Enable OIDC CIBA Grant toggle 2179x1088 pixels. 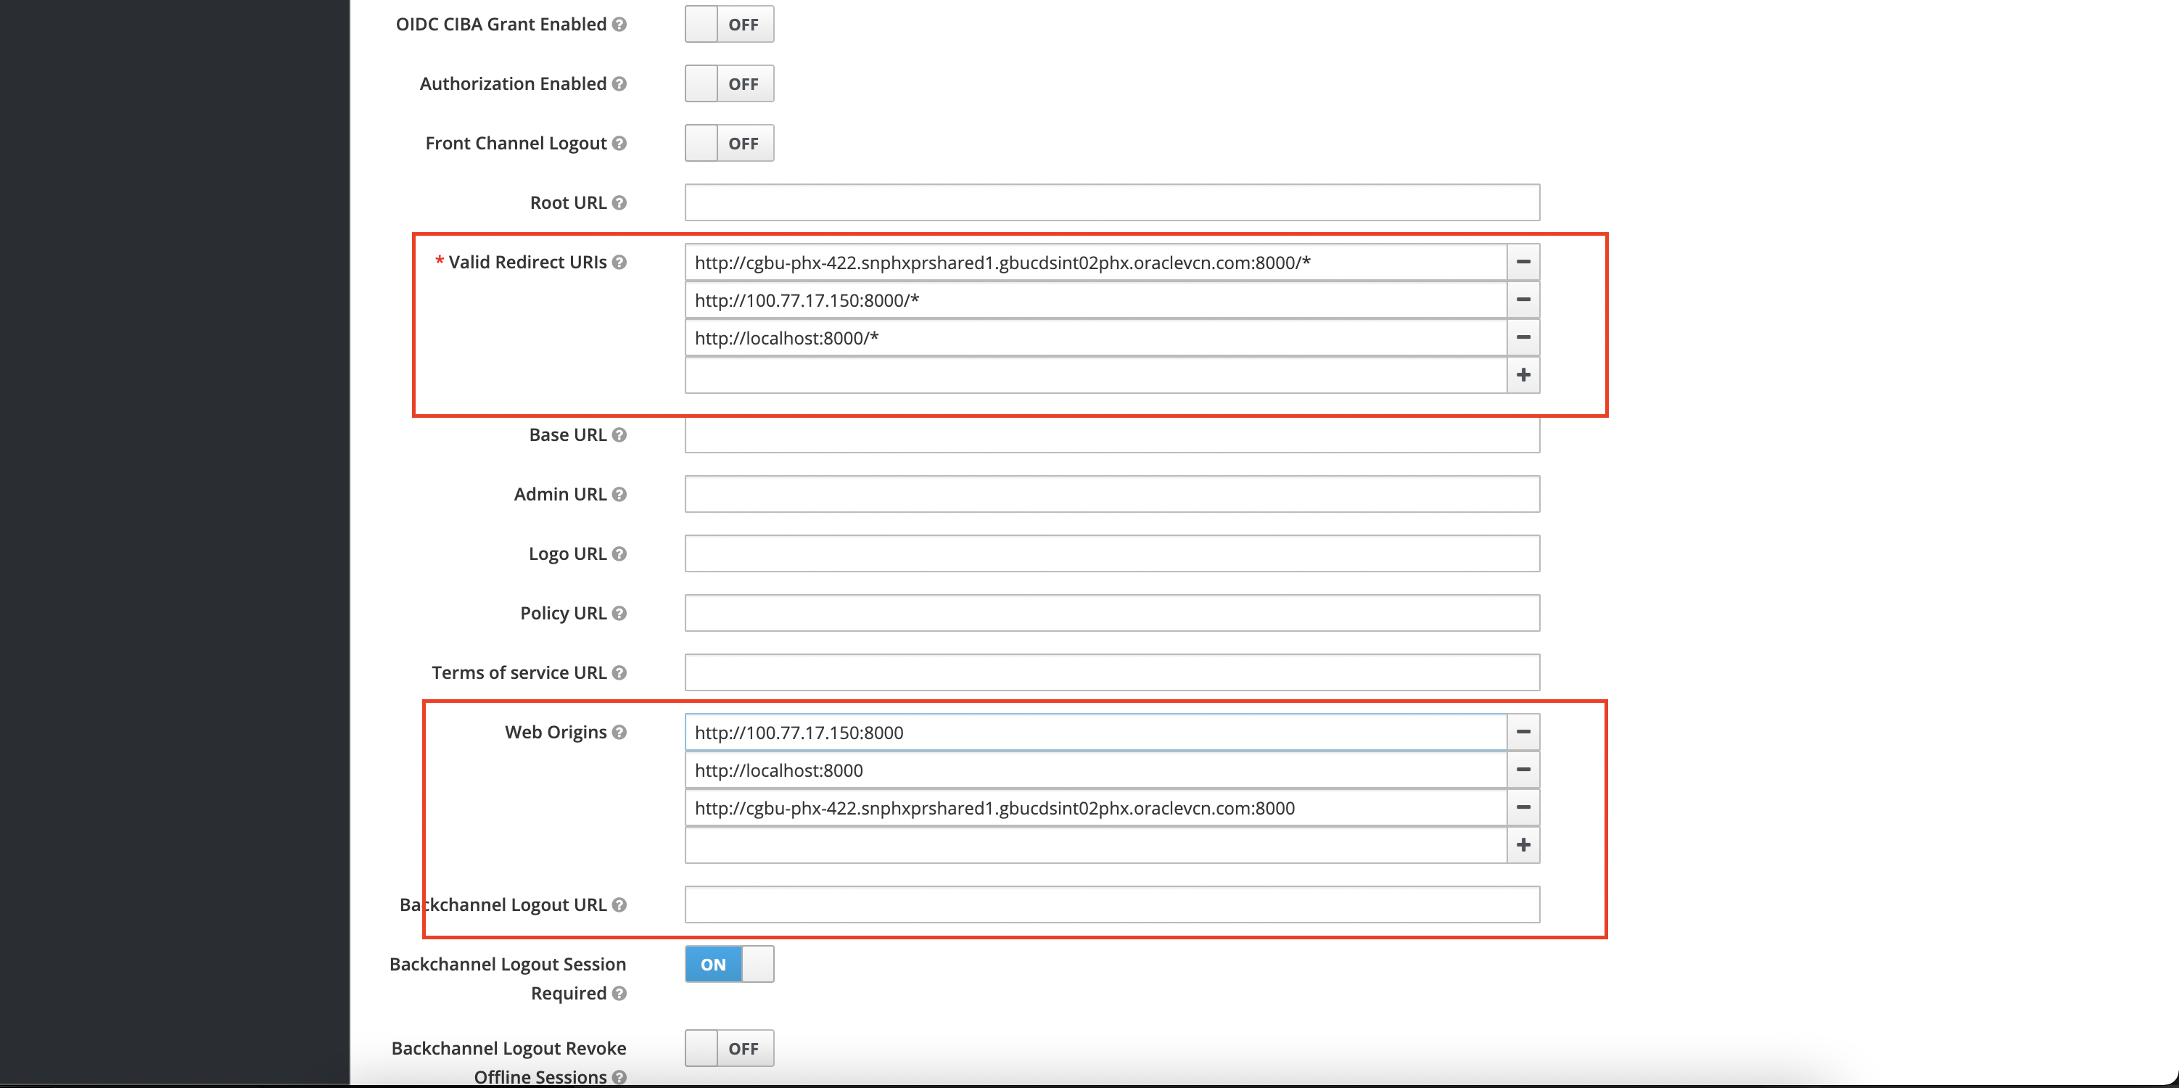coord(728,25)
